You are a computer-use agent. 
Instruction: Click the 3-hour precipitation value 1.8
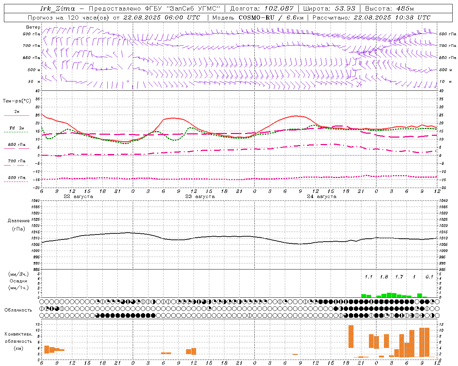click(384, 277)
